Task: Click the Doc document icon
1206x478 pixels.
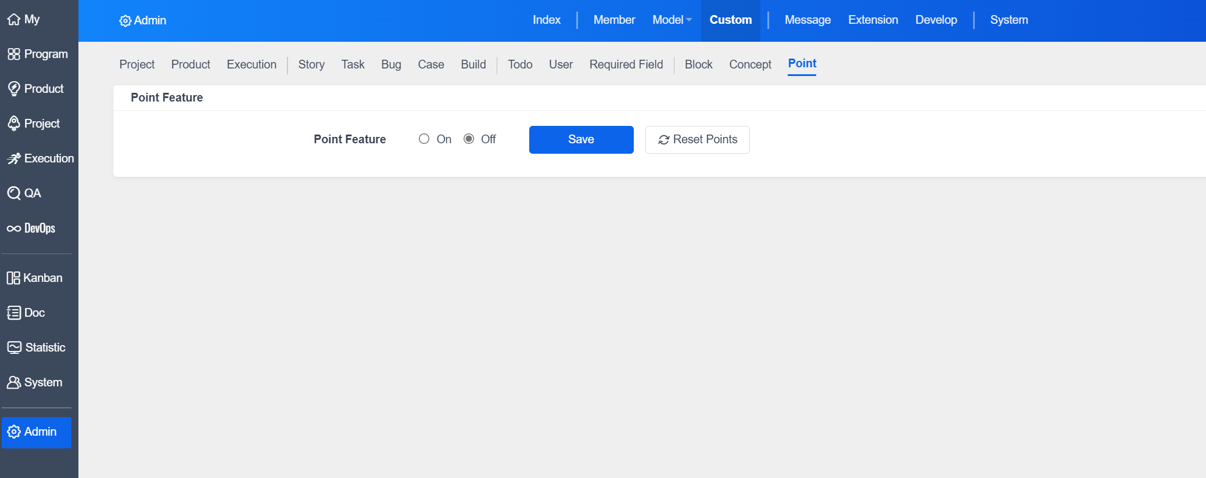Action: (14, 313)
